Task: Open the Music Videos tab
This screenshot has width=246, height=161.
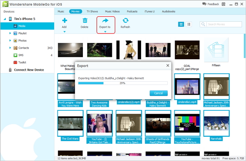Action: (112, 11)
